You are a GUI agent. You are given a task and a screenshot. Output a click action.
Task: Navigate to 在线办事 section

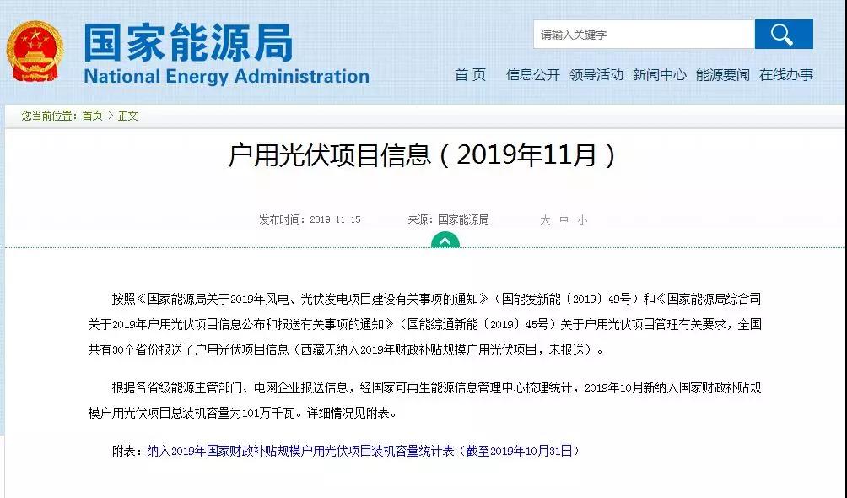pos(785,74)
